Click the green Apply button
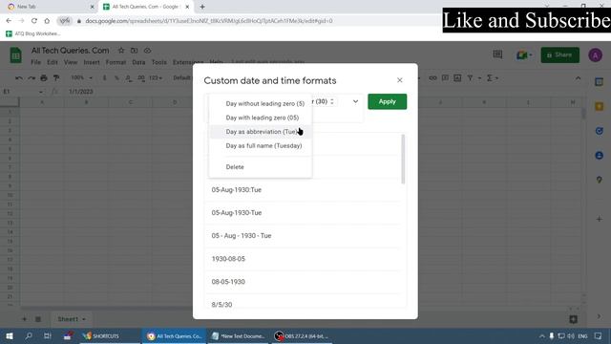Image resolution: width=611 pixels, height=344 pixels. click(387, 101)
